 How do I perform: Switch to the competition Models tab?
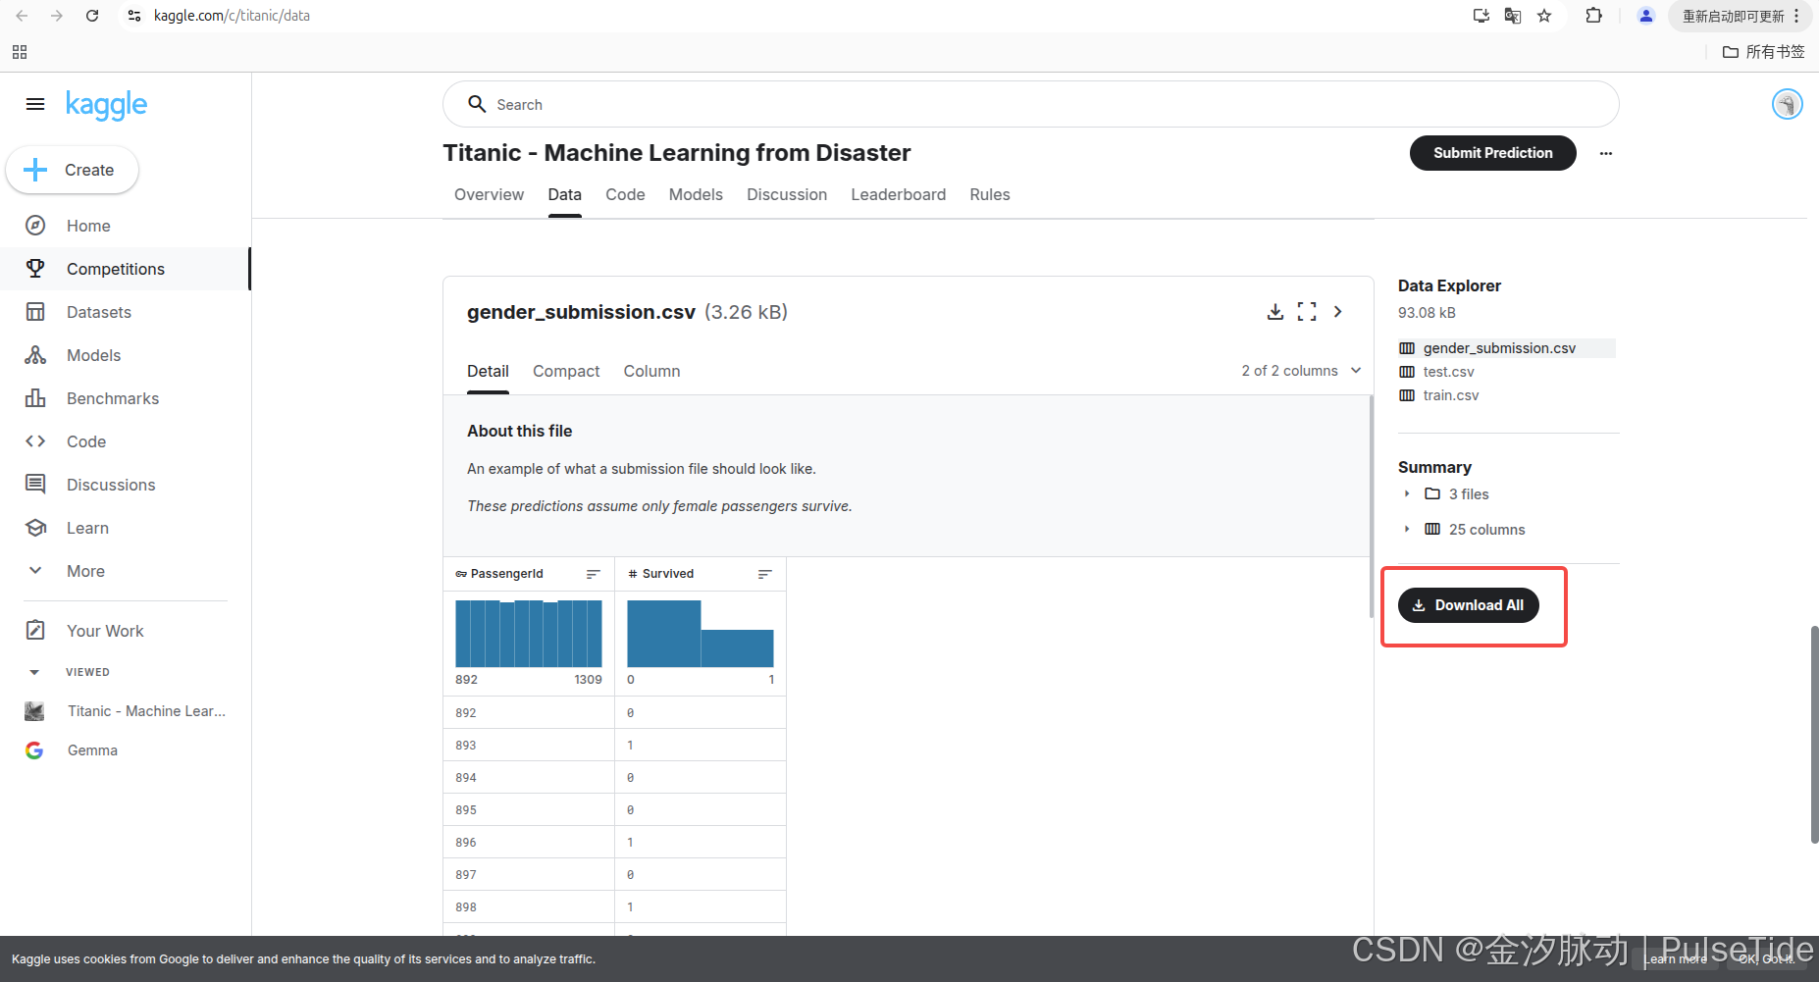pos(696,194)
